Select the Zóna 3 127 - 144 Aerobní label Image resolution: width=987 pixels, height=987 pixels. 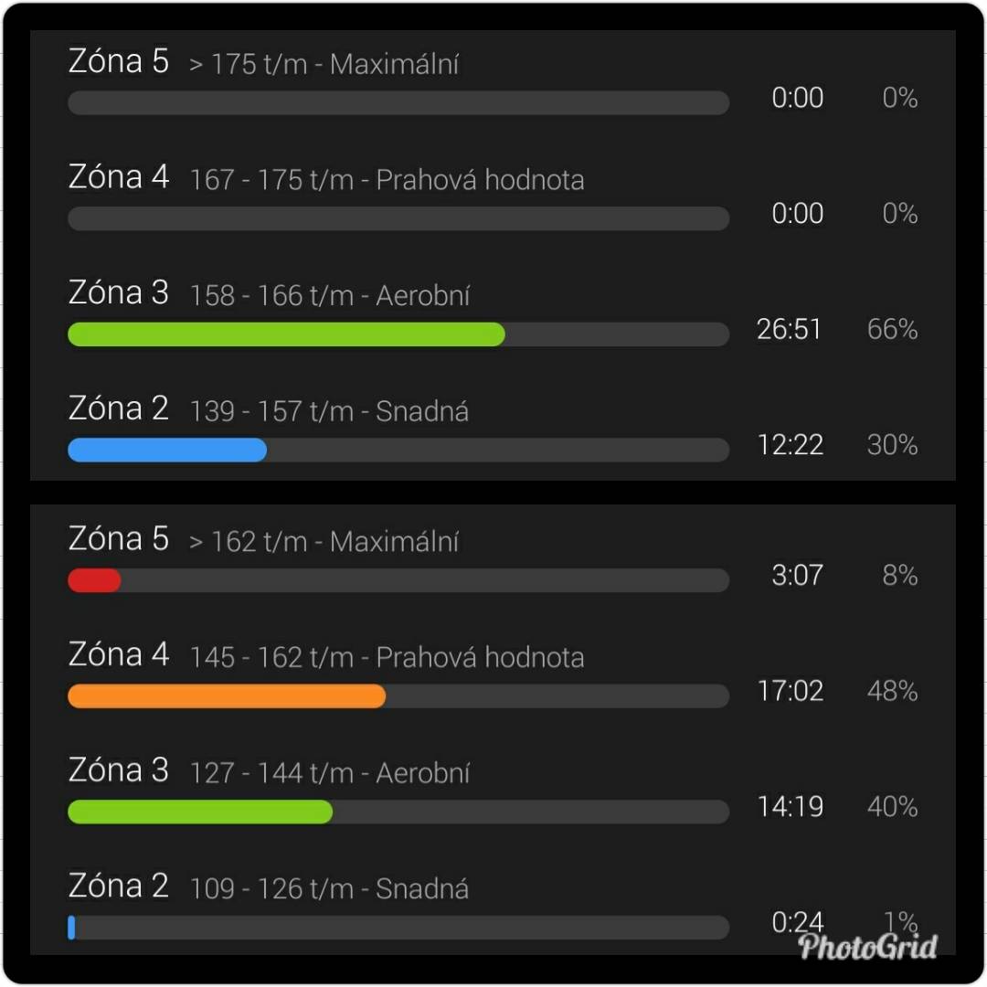270,771
